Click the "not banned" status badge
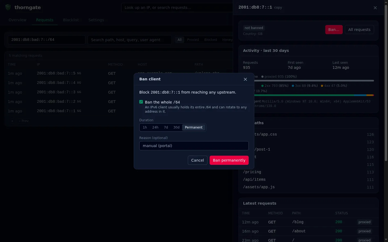 [254, 28]
